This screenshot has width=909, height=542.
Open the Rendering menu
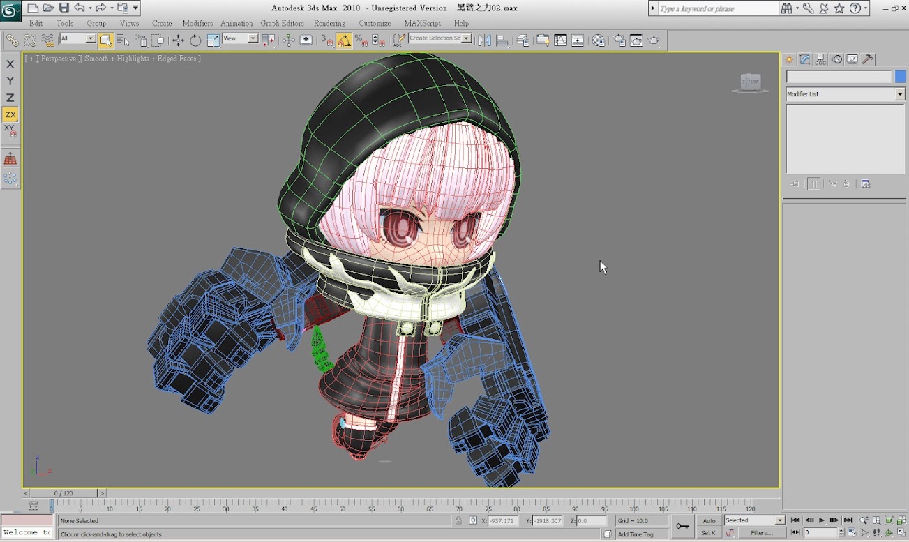[x=329, y=23]
